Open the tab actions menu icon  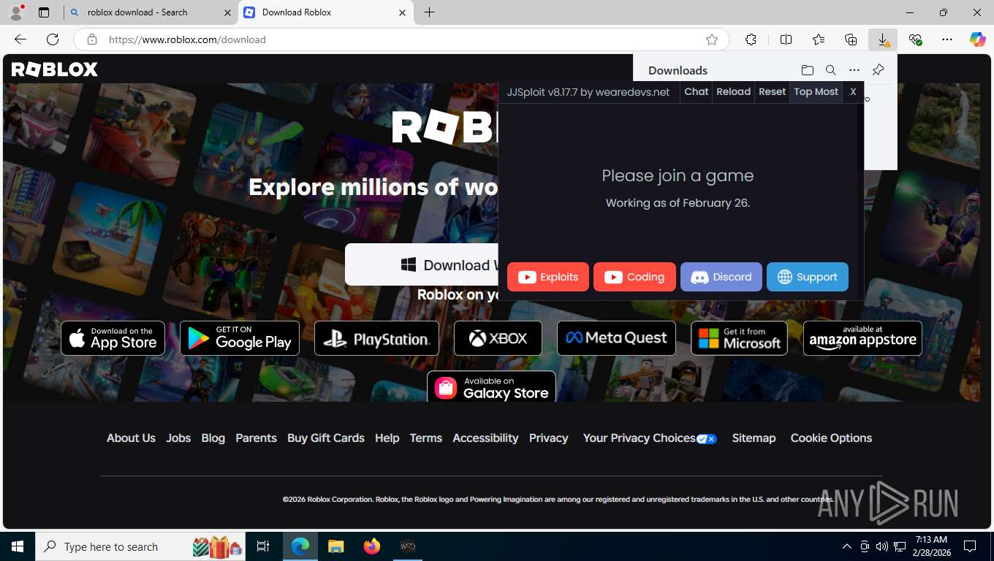[x=44, y=12]
